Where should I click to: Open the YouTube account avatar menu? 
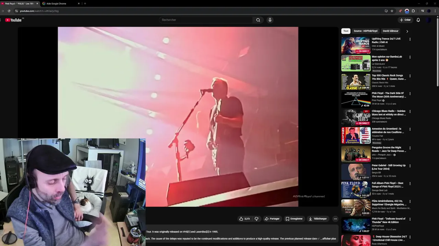pyautogui.click(x=429, y=20)
